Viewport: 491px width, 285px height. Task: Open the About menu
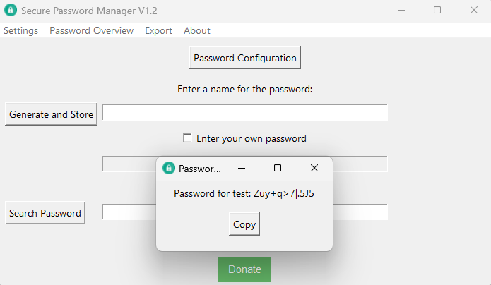pyautogui.click(x=197, y=30)
